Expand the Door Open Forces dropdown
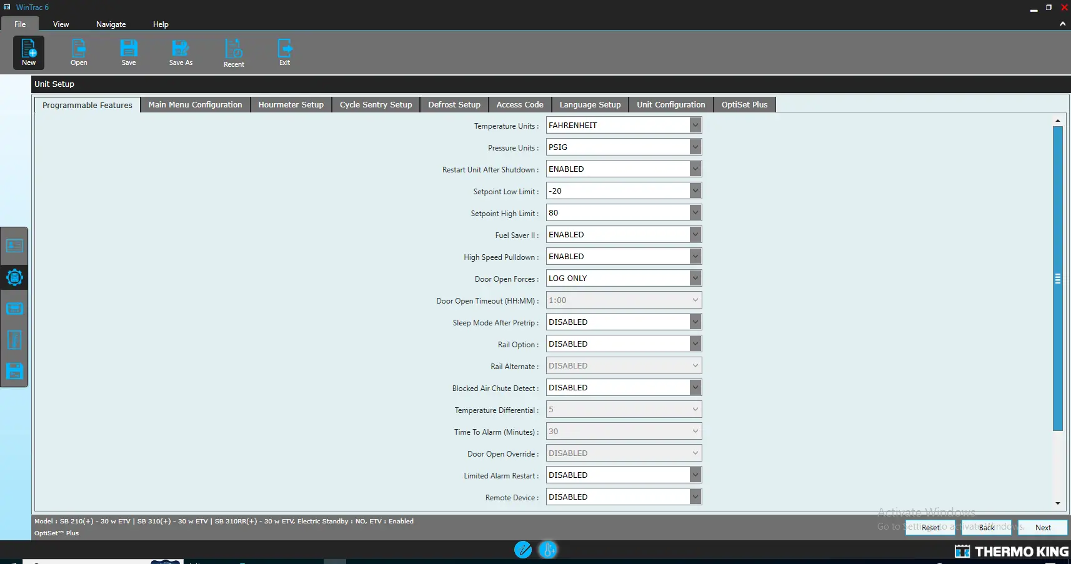This screenshot has width=1071, height=564. [694, 278]
